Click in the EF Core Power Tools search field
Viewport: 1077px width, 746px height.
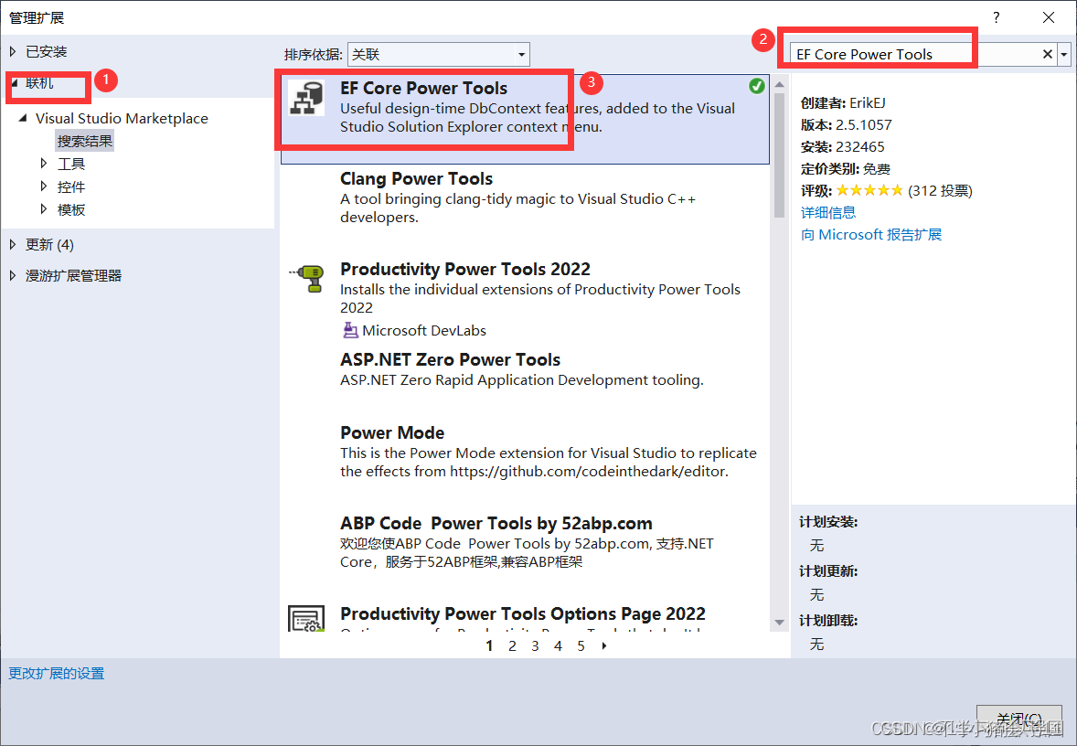pyautogui.click(x=913, y=54)
